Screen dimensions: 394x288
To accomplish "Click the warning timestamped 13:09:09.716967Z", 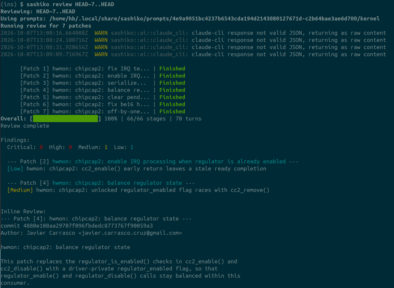I will (x=193, y=54).
